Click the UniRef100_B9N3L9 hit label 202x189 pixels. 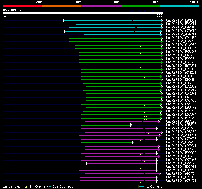tap(181, 20)
